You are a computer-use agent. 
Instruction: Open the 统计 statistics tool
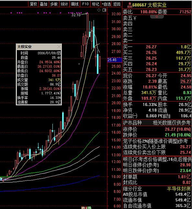[x=64, y=4]
